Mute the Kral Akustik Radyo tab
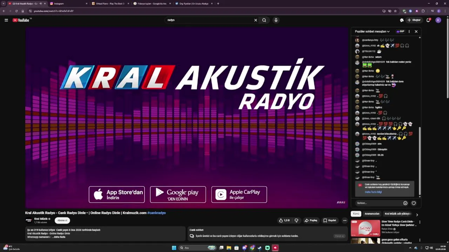Viewport: 449px width, 252px height. 41,3
